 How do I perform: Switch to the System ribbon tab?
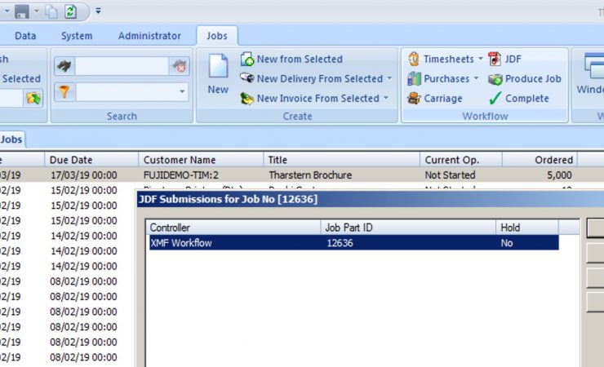77,36
